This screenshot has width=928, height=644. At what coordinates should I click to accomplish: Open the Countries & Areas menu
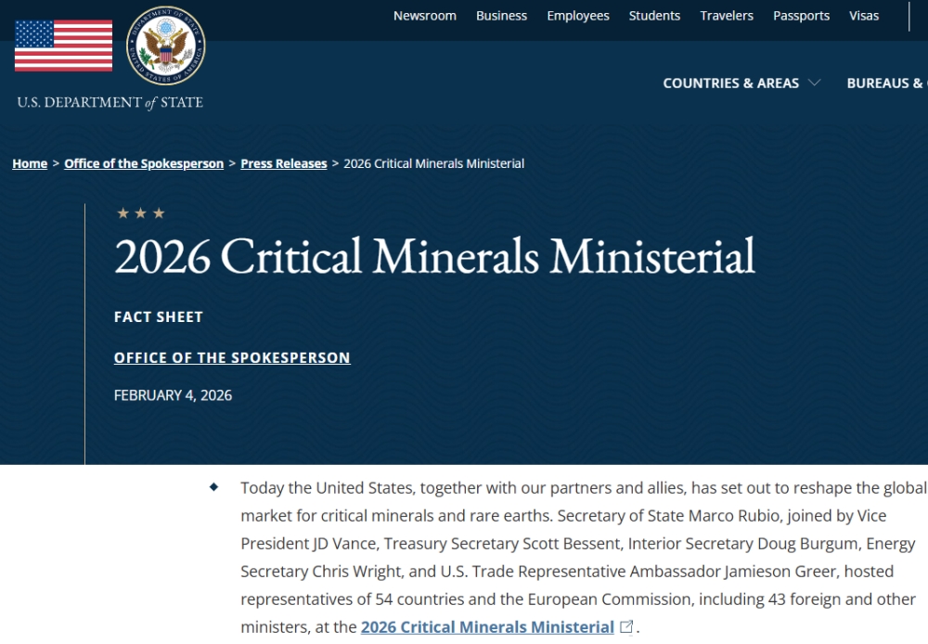pos(730,83)
